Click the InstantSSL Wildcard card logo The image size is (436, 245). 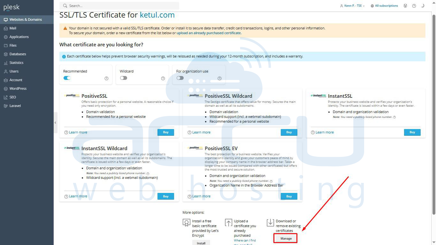coord(72,148)
